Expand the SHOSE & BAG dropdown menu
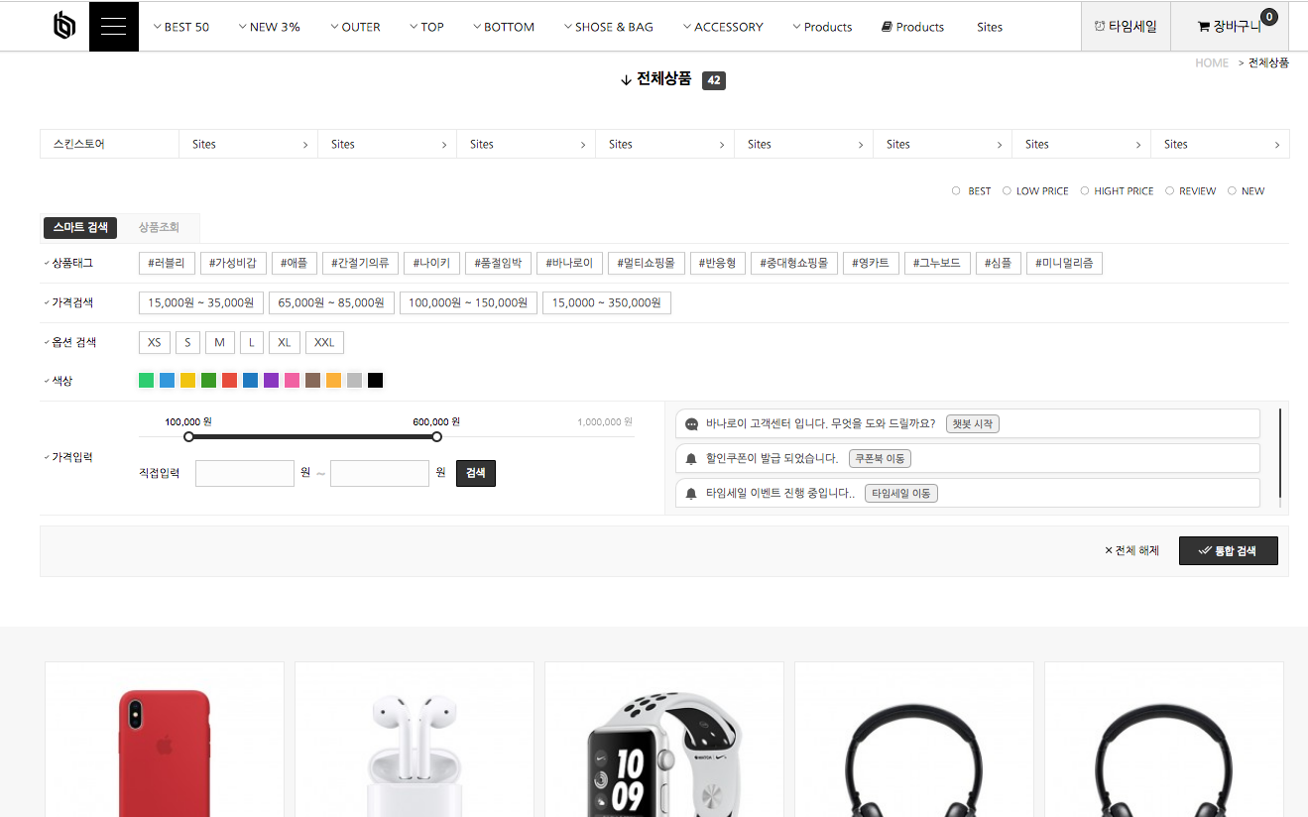Screen dimensions: 1308x817 pos(608,27)
